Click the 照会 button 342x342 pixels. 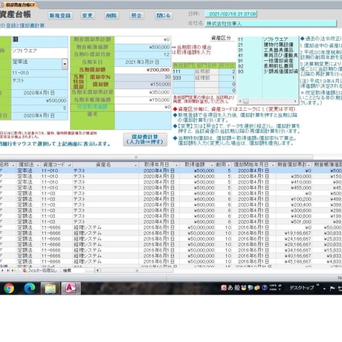point(136,16)
